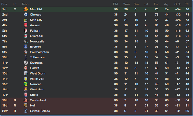193x116 pixels.
Task: Click the Swansea club badge
Action: (x=26, y=63)
